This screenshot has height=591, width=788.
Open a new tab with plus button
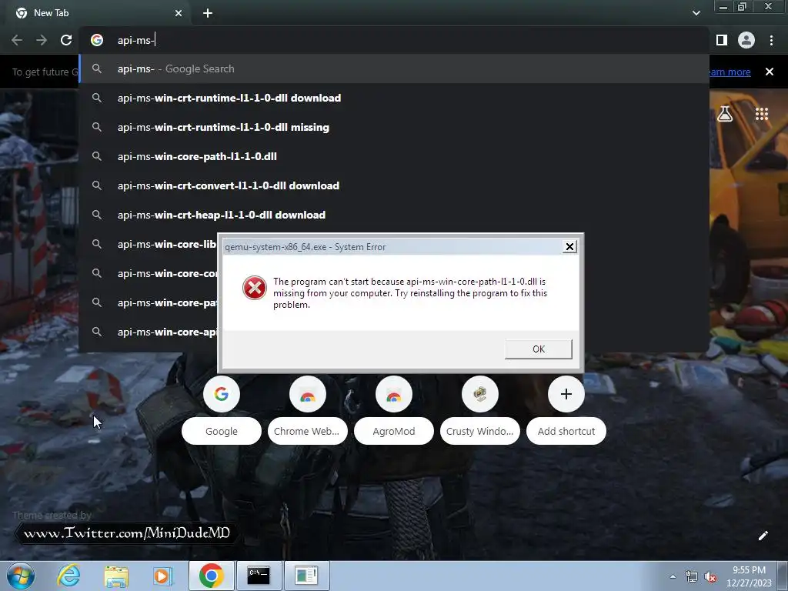(x=208, y=13)
